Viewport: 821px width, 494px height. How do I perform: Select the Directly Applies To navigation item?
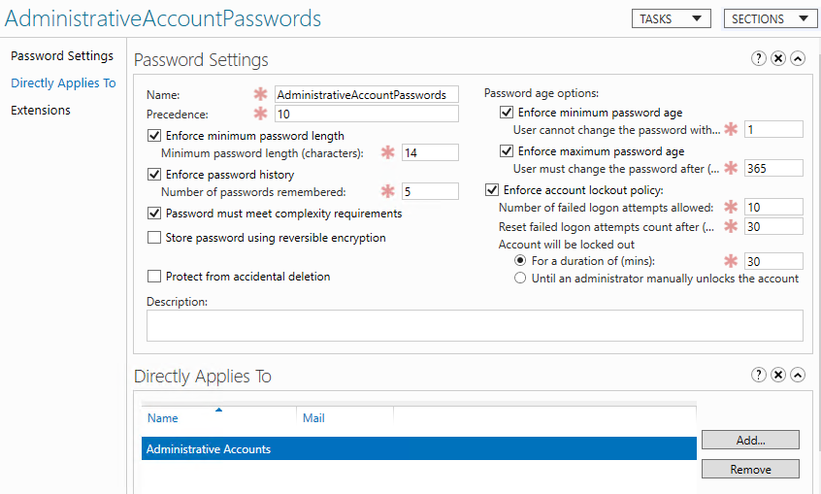pos(63,83)
